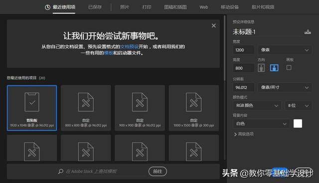Select the 自定 1000 x 1500 preset
Screen dimensions: 319x183
click(x=194, y=108)
